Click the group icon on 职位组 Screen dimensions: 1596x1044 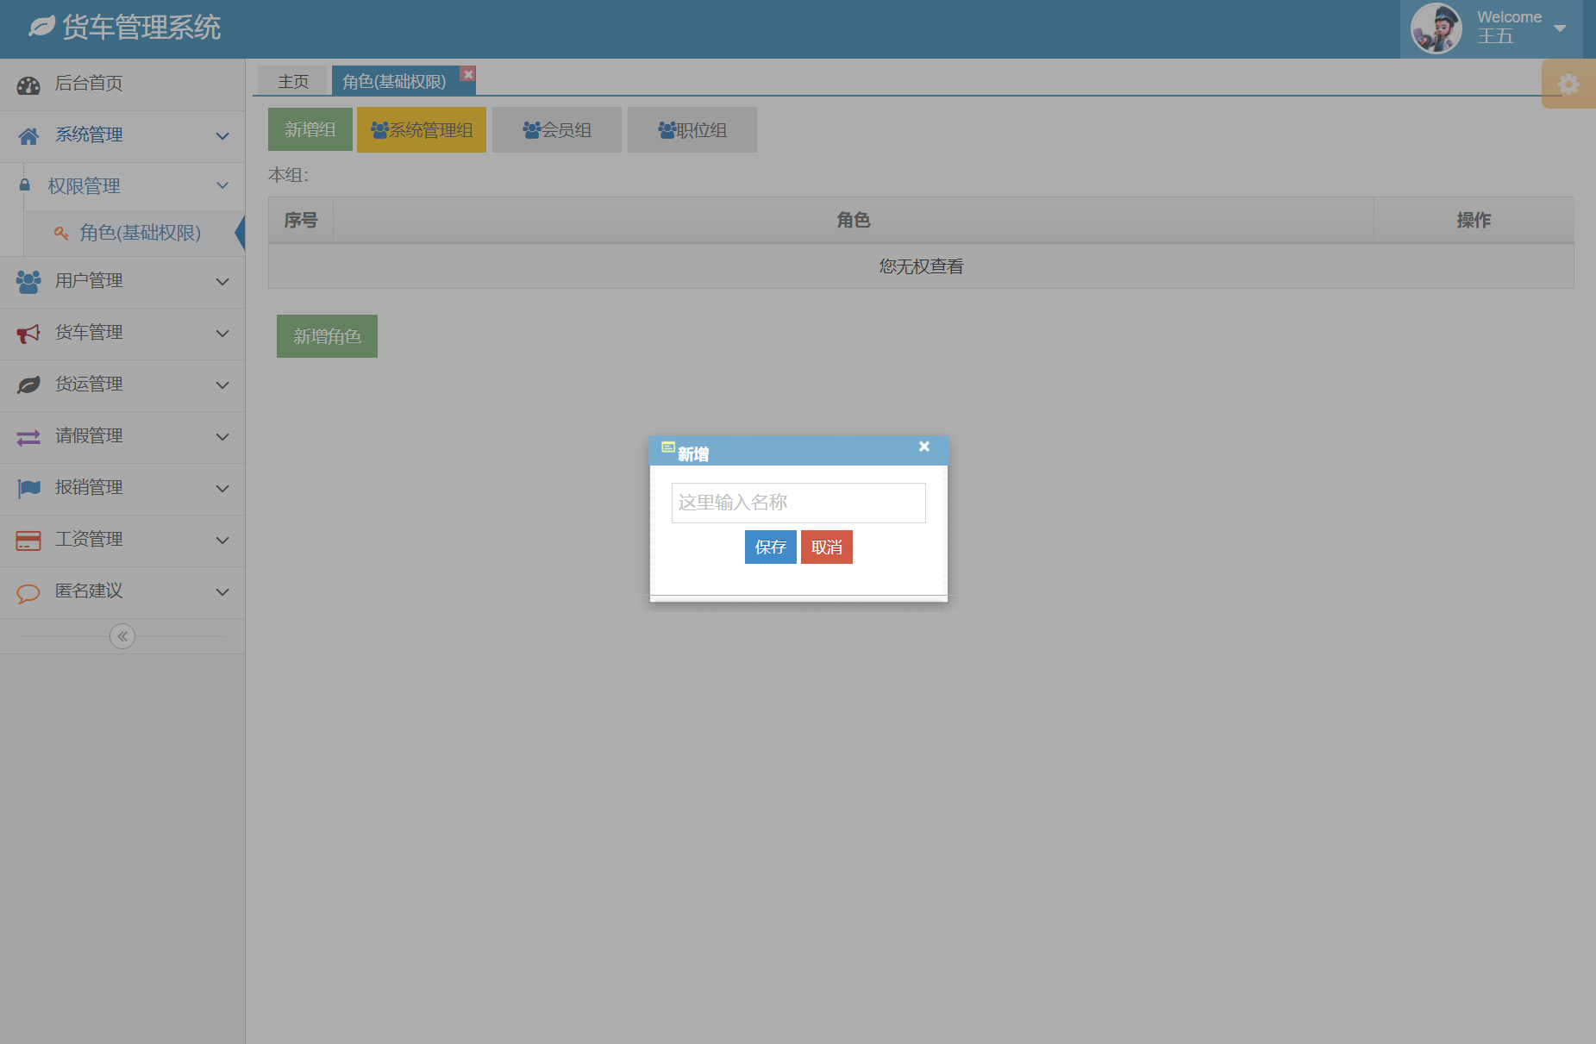[667, 129]
